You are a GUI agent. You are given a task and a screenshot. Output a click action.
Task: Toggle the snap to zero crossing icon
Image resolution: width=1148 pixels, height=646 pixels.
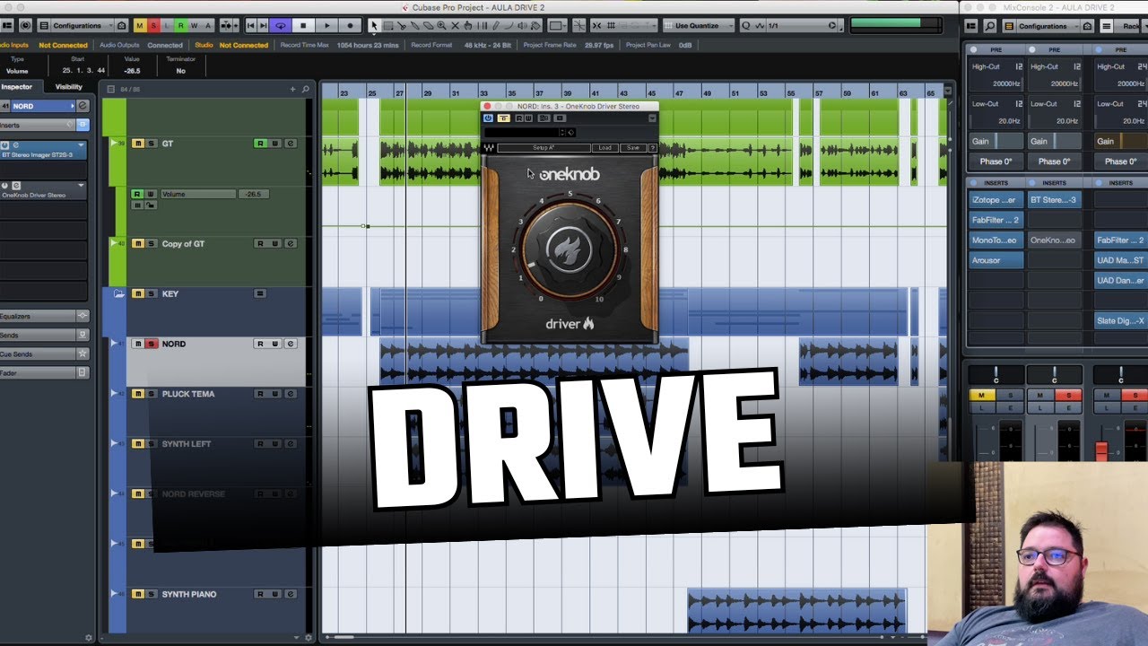[579, 25]
